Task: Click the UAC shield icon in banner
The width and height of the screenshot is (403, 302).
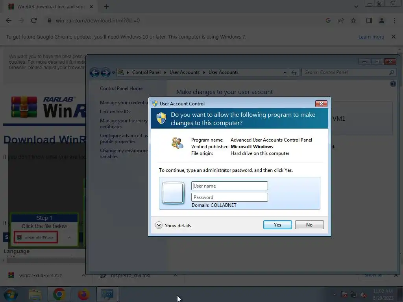Action: [161, 118]
